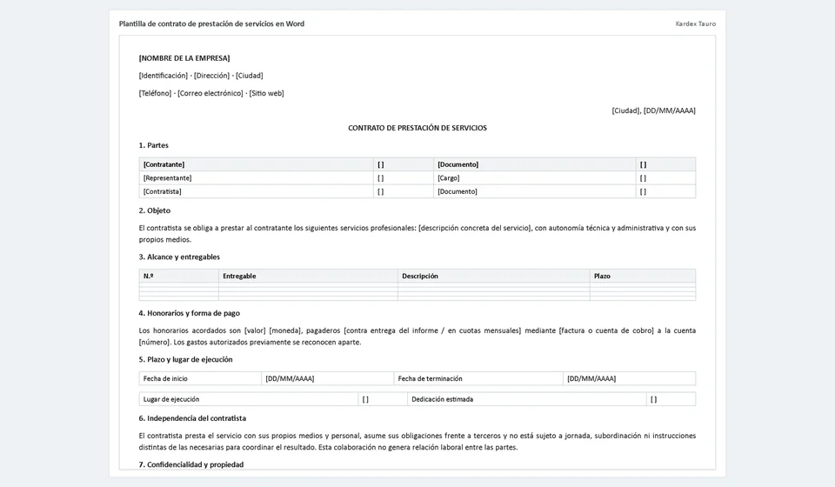Screen dimensions: 835x487
Task: Click the "[ ]" cell beside Dedicación estimada
Action: [671, 399]
